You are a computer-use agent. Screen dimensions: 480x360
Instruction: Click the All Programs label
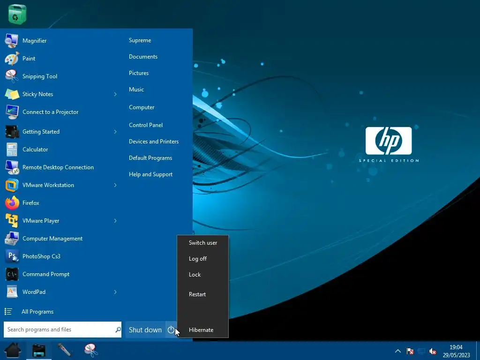[37, 312]
